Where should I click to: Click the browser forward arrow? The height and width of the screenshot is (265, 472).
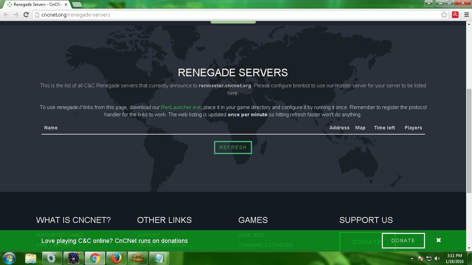coord(16,15)
